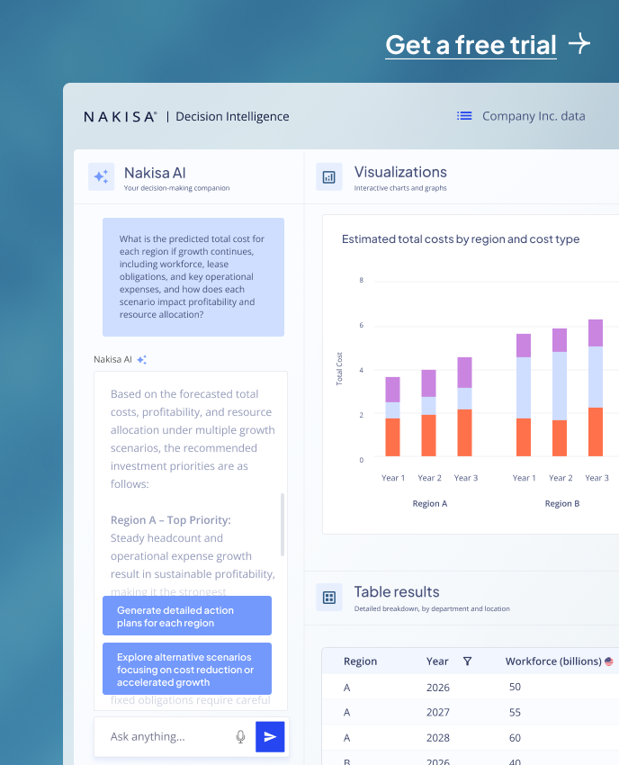The image size is (619, 765).
Task: Click the arrow icon beside Get a free trial
Action: pyautogui.click(x=579, y=43)
